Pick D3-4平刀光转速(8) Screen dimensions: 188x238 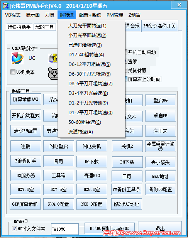[91, 93]
